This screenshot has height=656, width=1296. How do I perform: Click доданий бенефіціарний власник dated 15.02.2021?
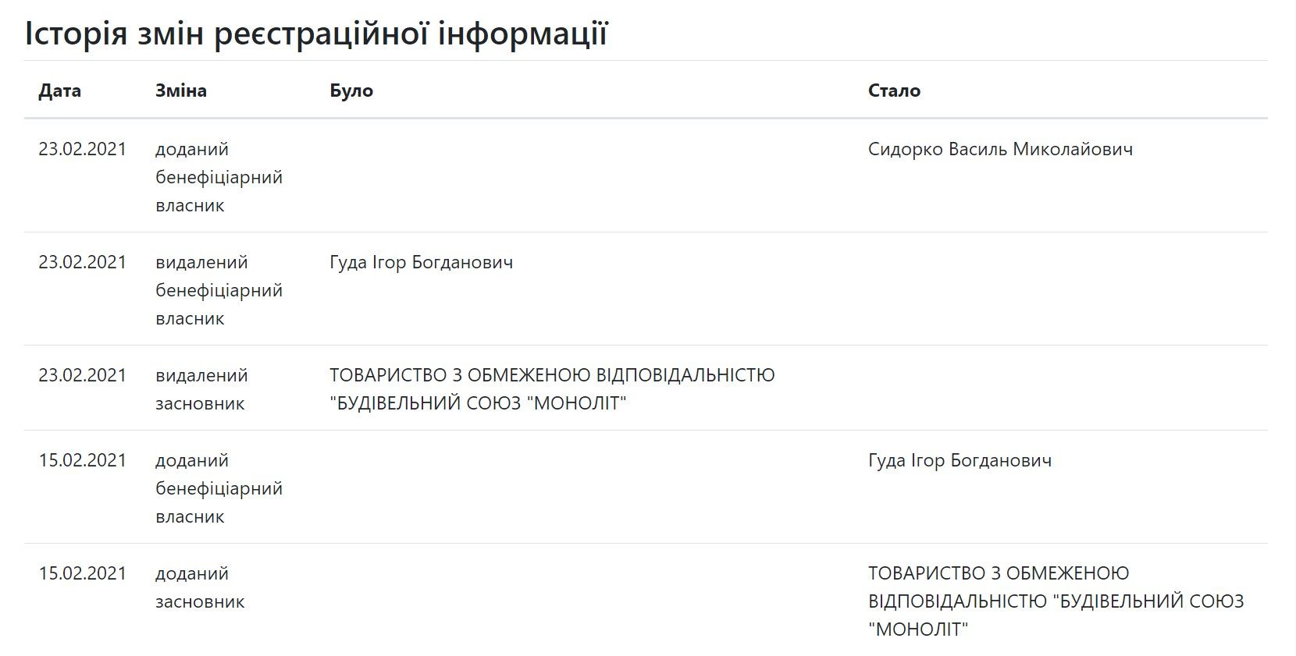[x=219, y=488]
